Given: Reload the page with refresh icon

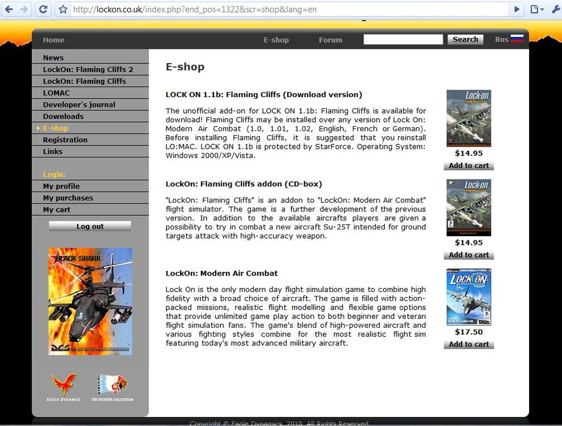Looking at the screenshot, I should point(43,9).
